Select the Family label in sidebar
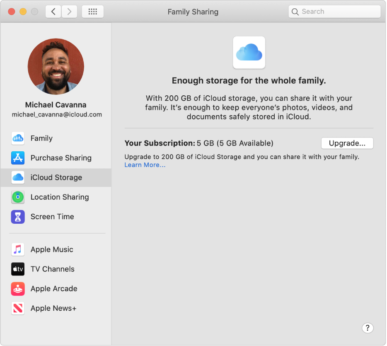387x346 pixels. click(x=41, y=138)
